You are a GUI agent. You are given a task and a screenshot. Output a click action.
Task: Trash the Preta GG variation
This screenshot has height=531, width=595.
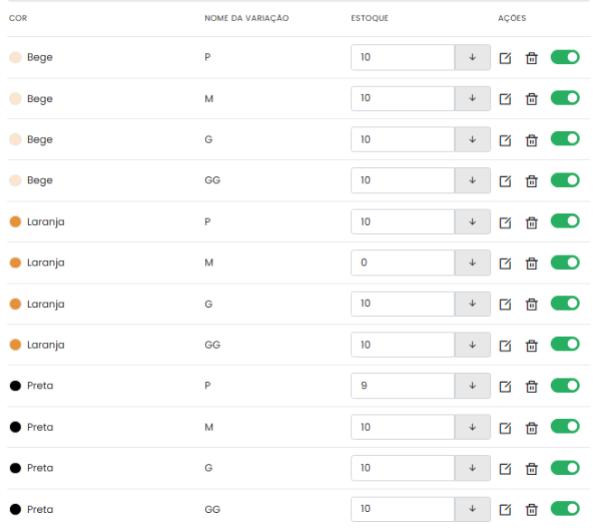pyautogui.click(x=532, y=509)
